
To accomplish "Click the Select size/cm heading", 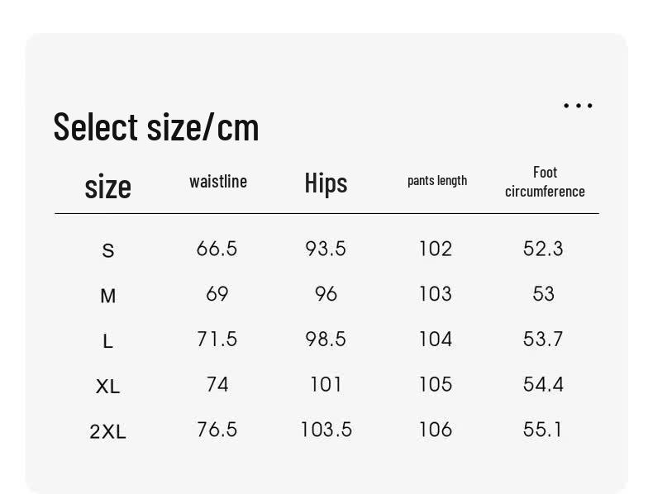I will tap(156, 127).
